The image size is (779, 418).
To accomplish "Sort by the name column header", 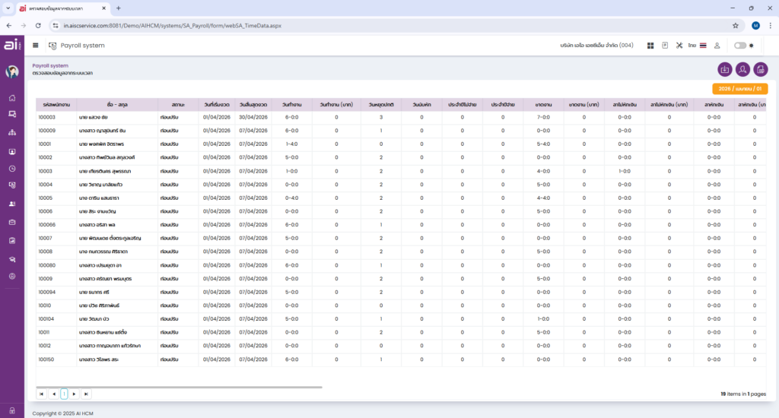I will click(x=117, y=105).
